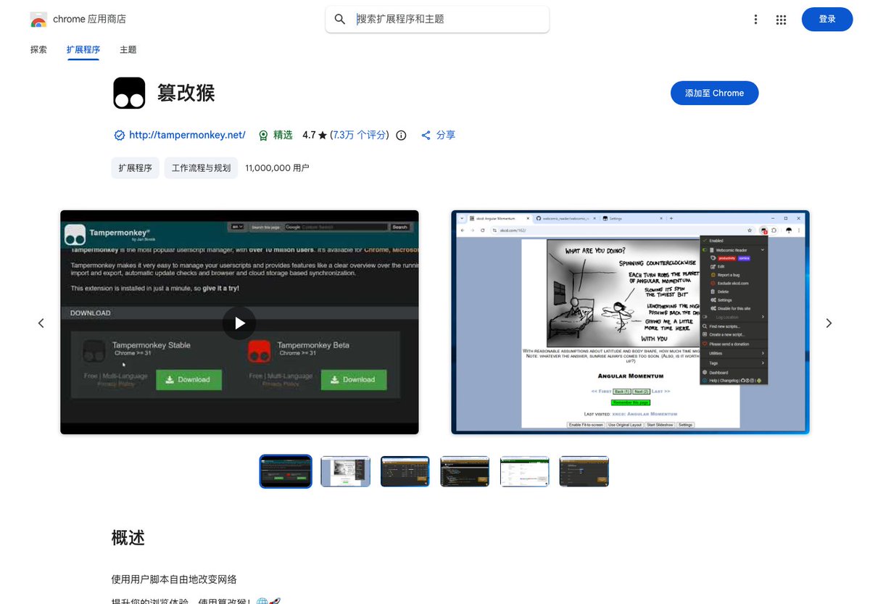Click the 篡改猴 extension title
This screenshot has width=870, height=604.
(186, 93)
